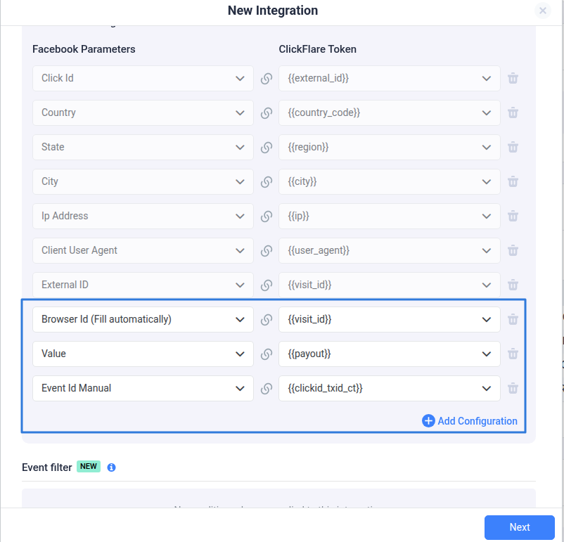Image resolution: width=564 pixels, height=542 pixels.
Task: Open the Value parameter dropdown
Action: 143,354
